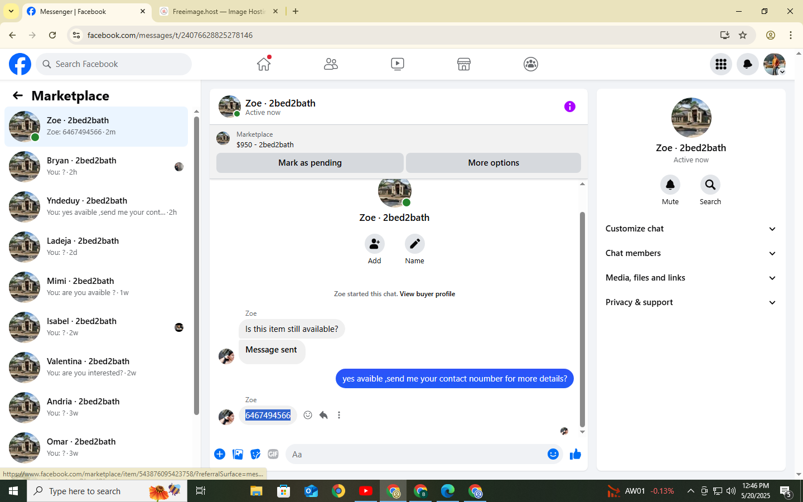Click Mark as pending button
Image resolution: width=803 pixels, height=502 pixels.
point(310,163)
